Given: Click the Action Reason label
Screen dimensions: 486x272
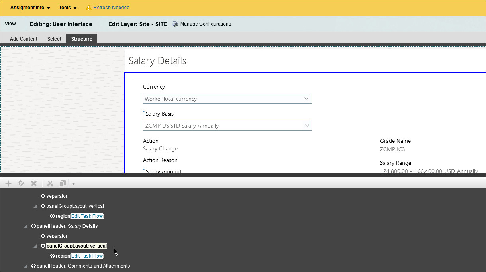Looking at the screenshot, I should click(160, 160).
